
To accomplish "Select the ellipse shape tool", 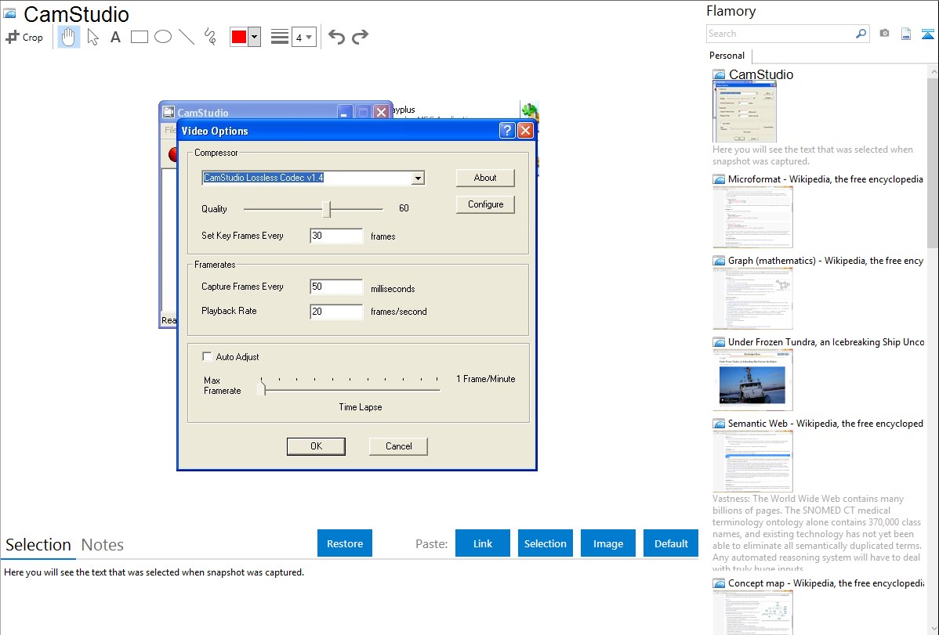I will tap(163, 37).
